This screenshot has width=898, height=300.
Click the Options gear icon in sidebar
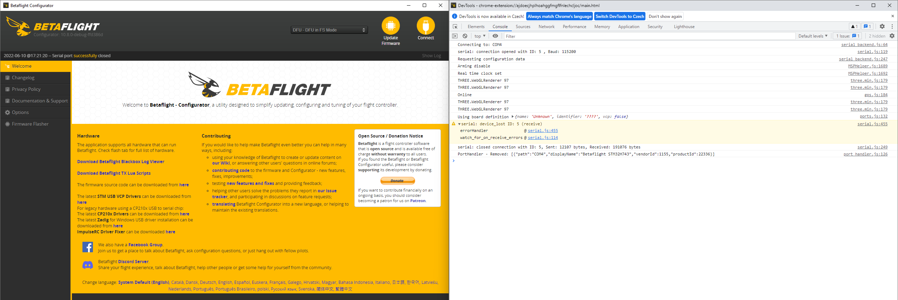point(7,112)
